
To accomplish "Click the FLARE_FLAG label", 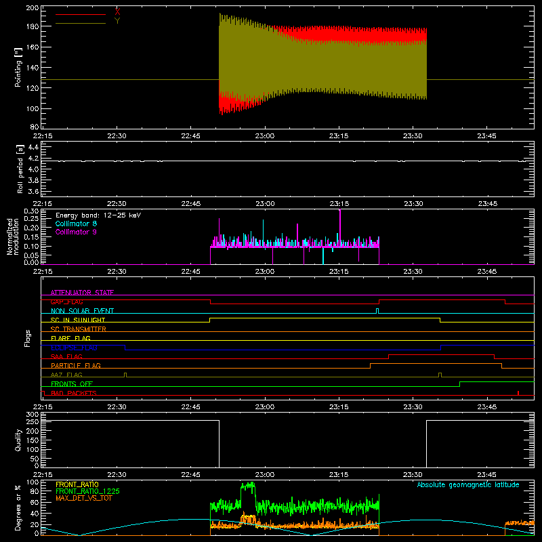I will tap(70, 338).
